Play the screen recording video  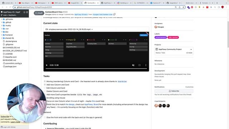[x=47, y=65]
